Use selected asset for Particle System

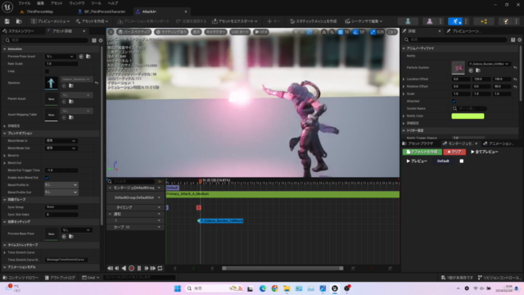point(471,70)
